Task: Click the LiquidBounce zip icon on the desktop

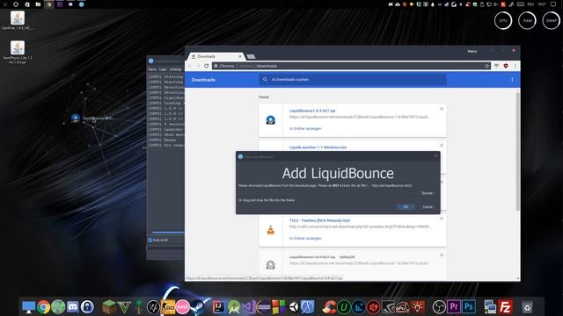Action: tap(76, 118)
